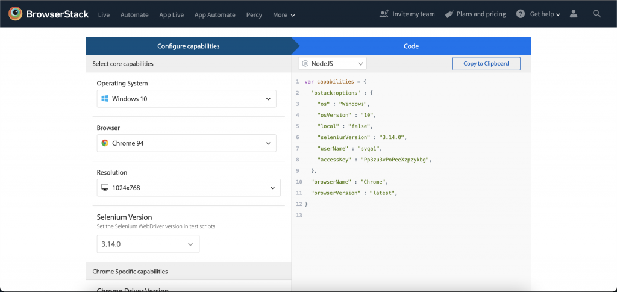Viewport: 617px width, 292px height.
Task: Click the BrowserStack logo icon
Action: tap(16, 14)
